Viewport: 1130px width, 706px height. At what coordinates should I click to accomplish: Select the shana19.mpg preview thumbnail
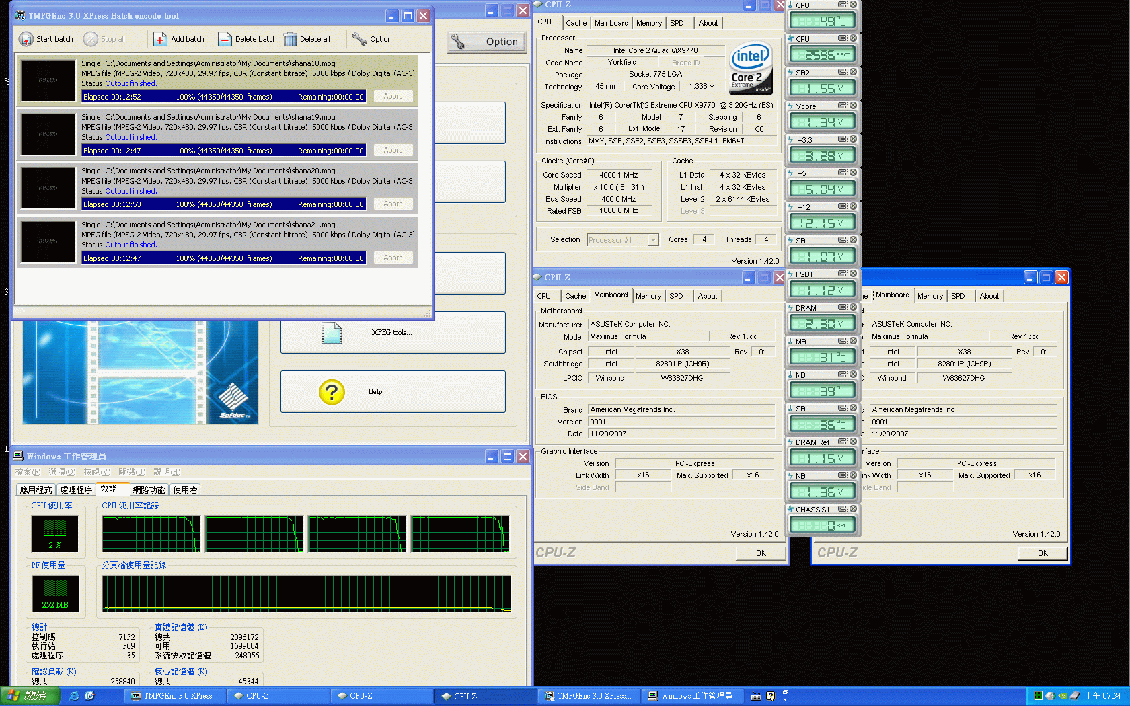click(x=48, y=134)
